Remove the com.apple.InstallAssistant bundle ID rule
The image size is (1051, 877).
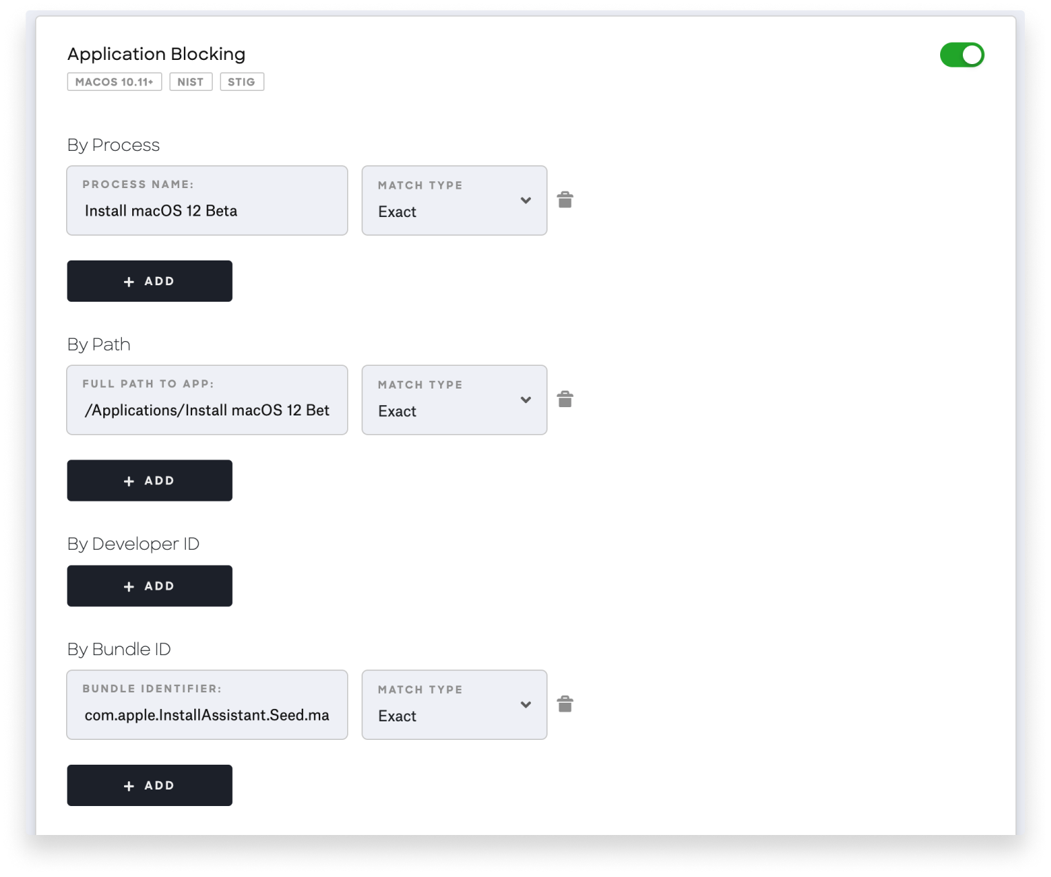point(565,704)
